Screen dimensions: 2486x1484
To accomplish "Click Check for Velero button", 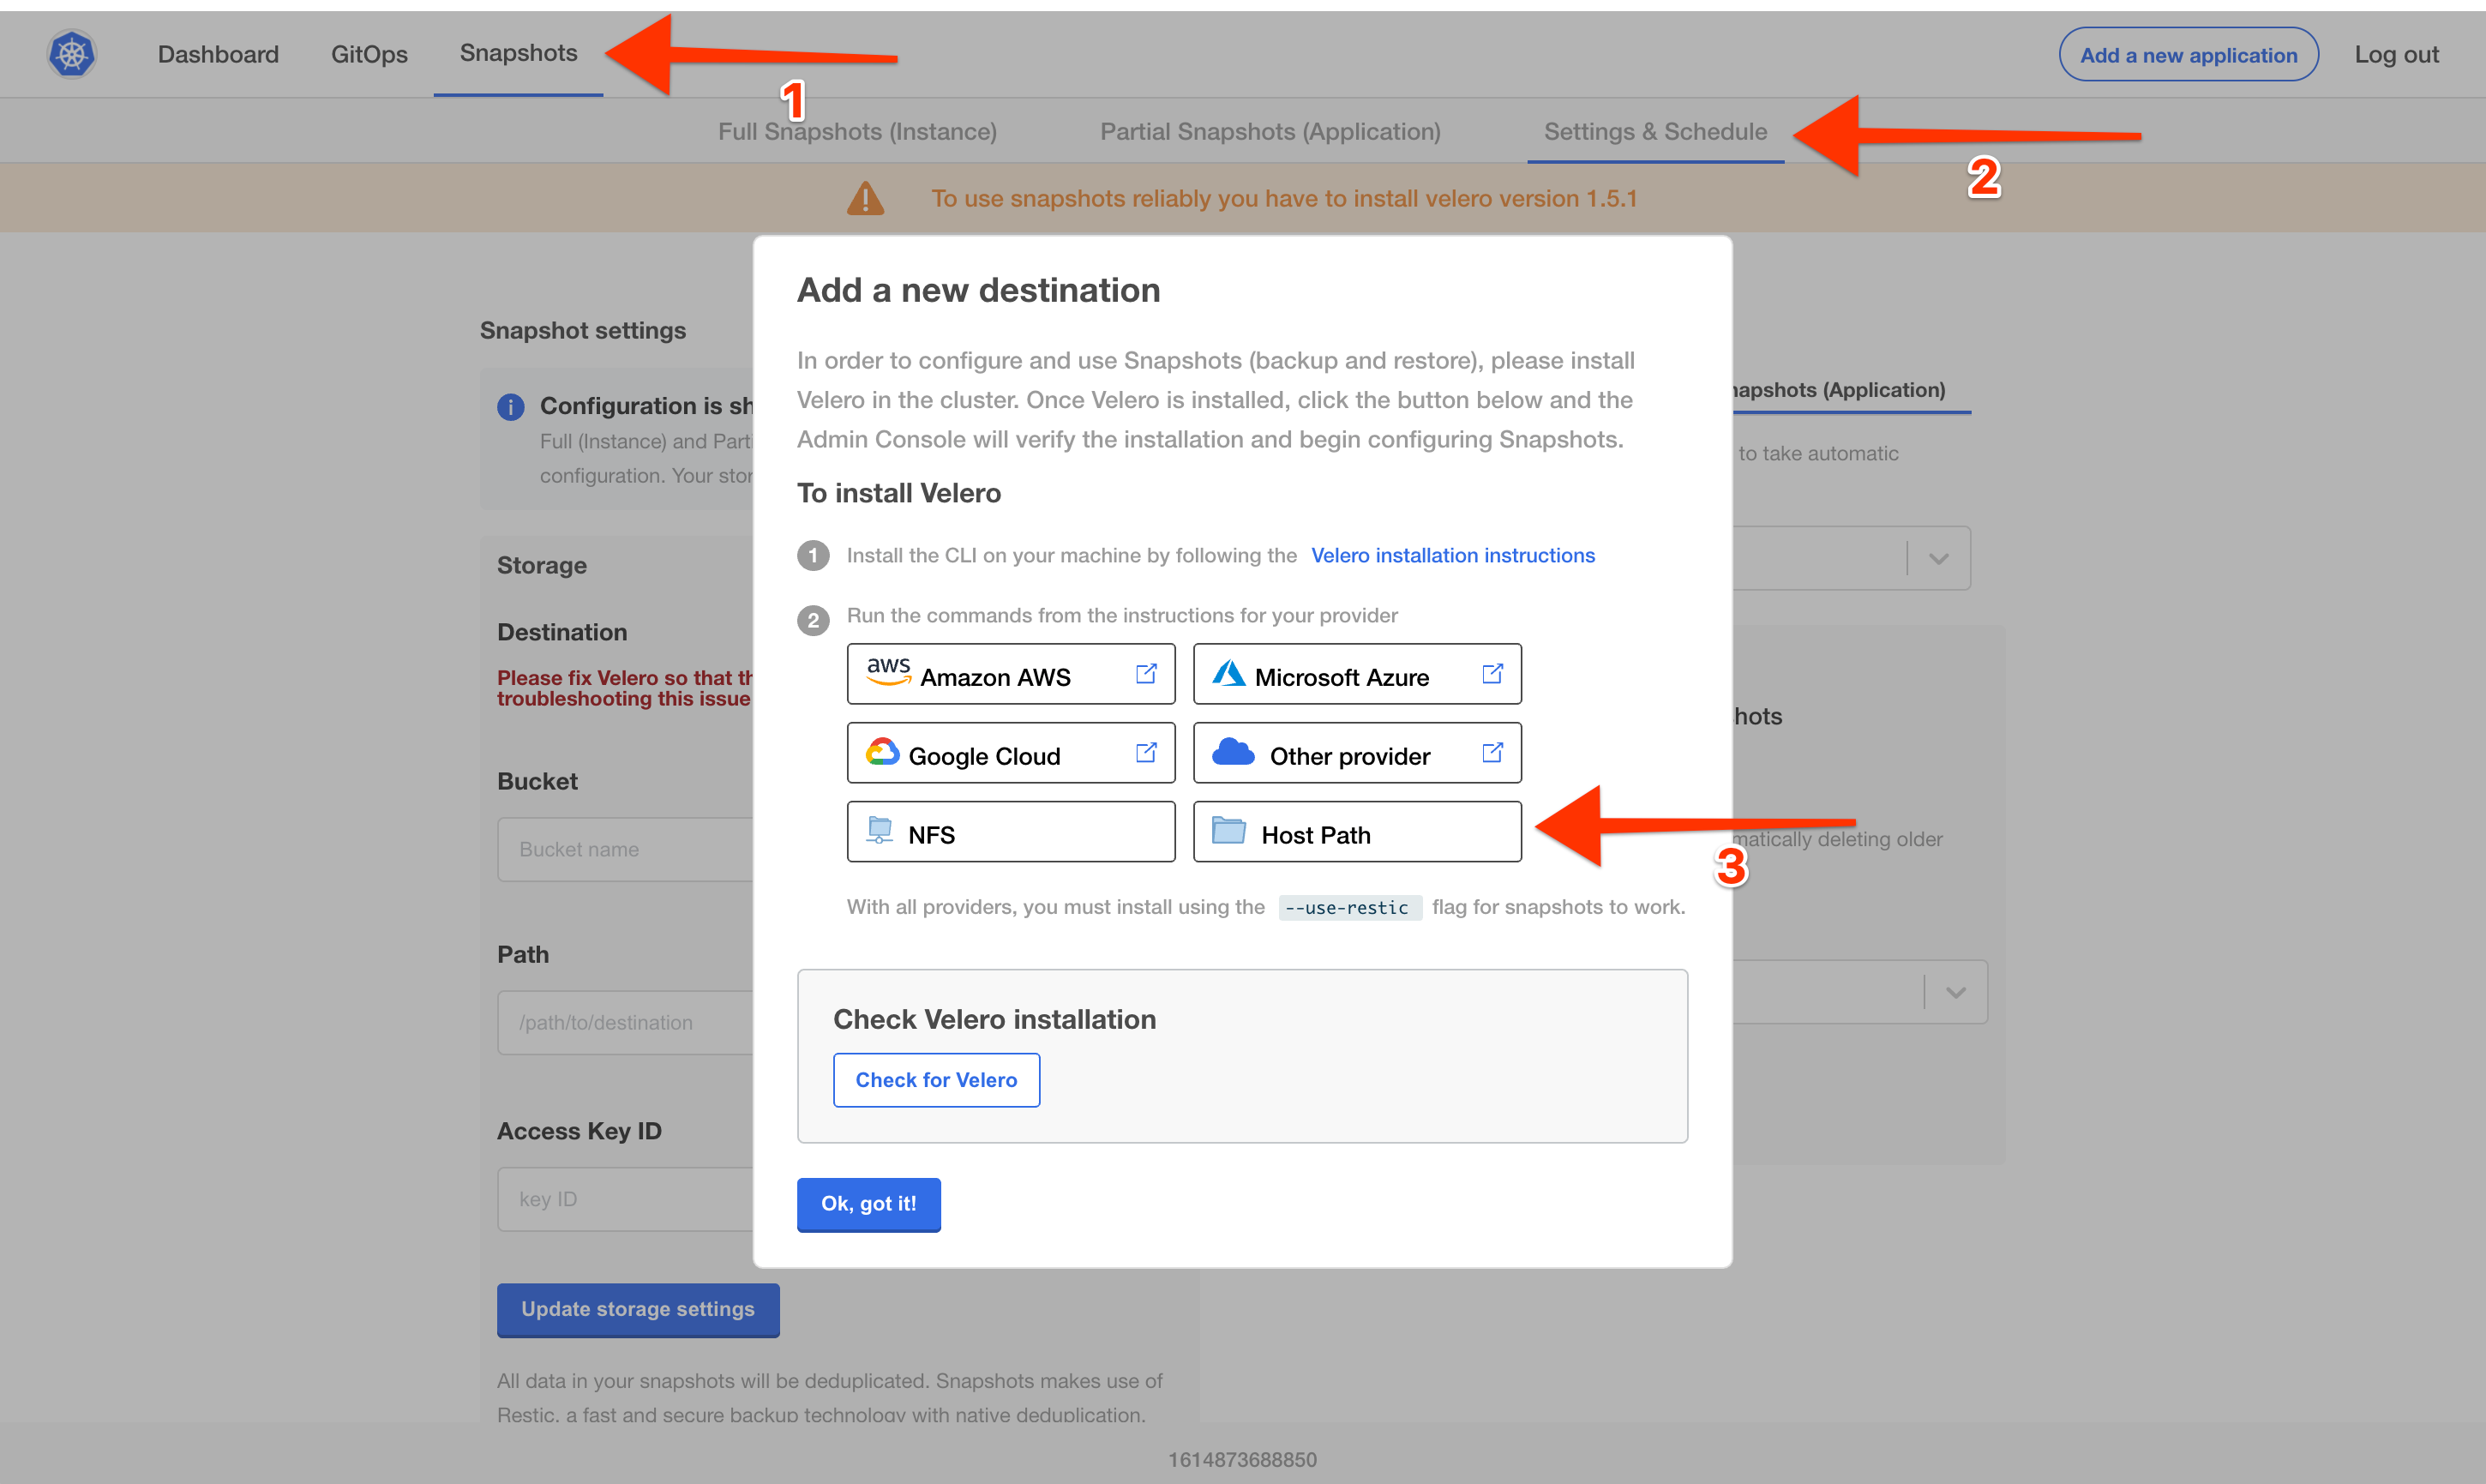I will pos(936,1079).
